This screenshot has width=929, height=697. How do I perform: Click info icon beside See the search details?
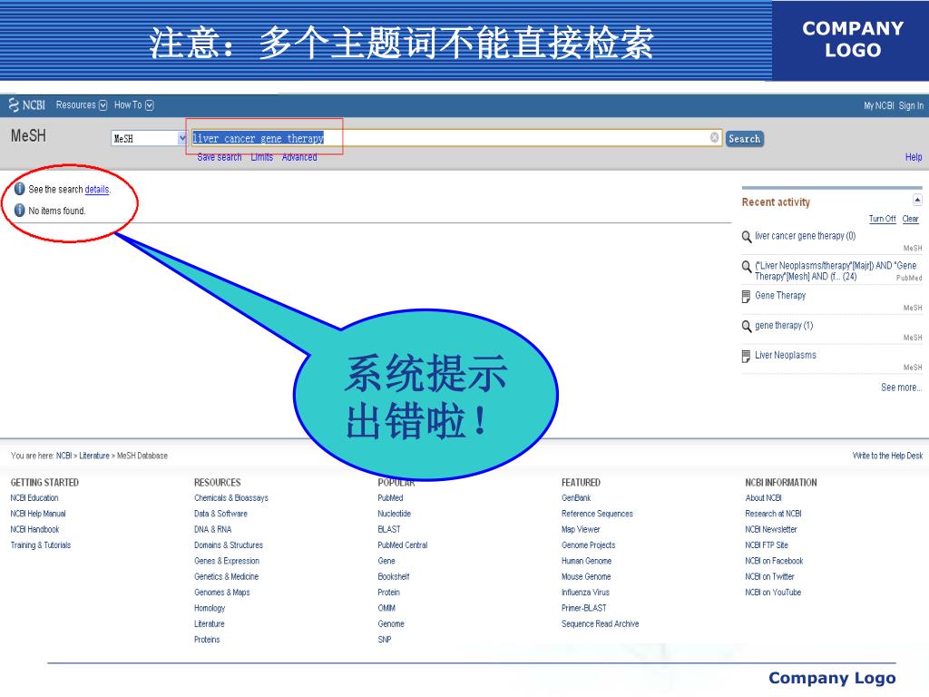point(20,189)
